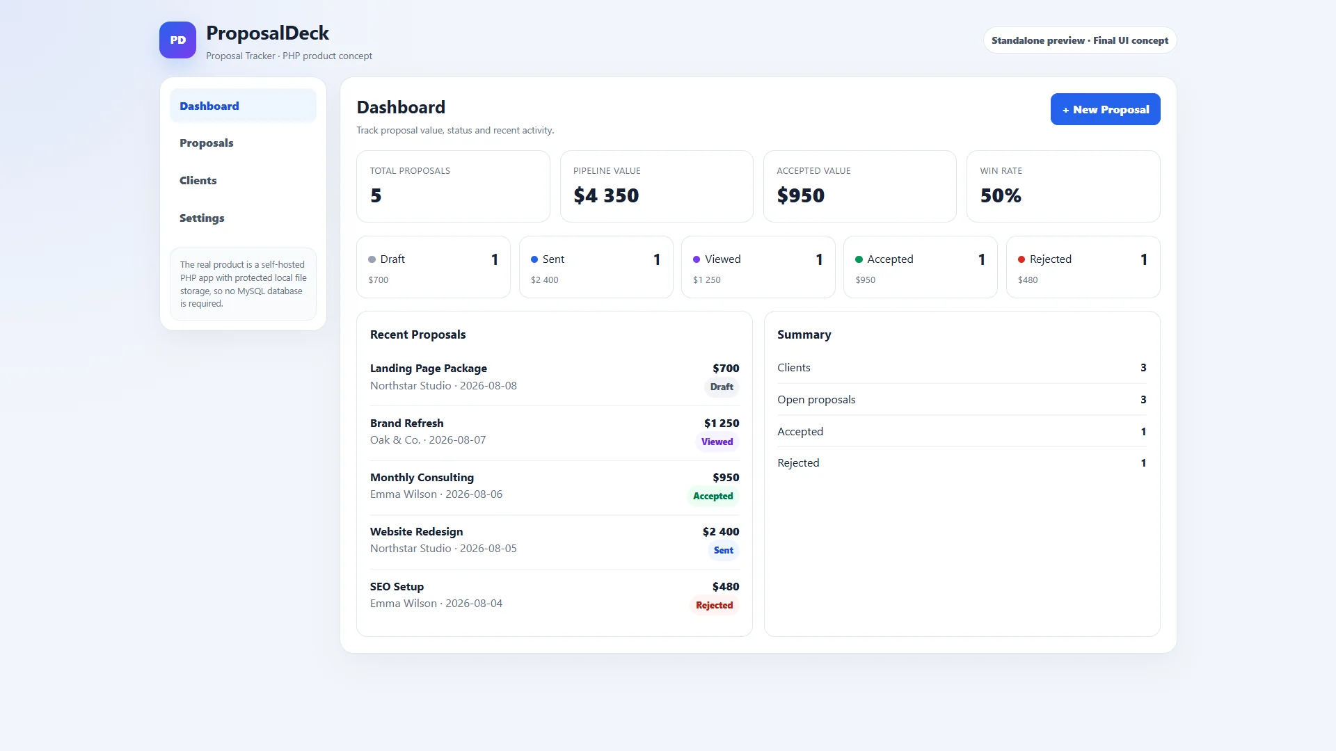Open the Clients section
1336x751 pixels.
243,180
